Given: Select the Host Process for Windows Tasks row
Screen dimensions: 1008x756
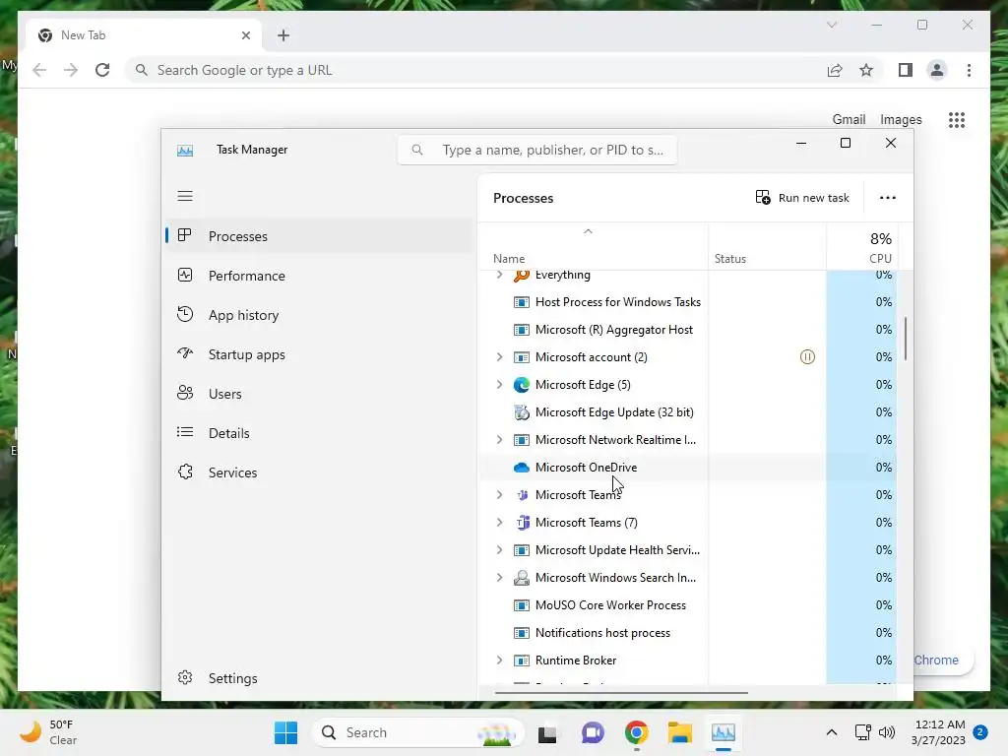Looking at the screenshot, I should point(688,302).
